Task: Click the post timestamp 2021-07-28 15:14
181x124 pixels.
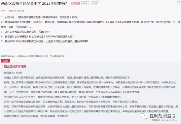Action: 16,11
